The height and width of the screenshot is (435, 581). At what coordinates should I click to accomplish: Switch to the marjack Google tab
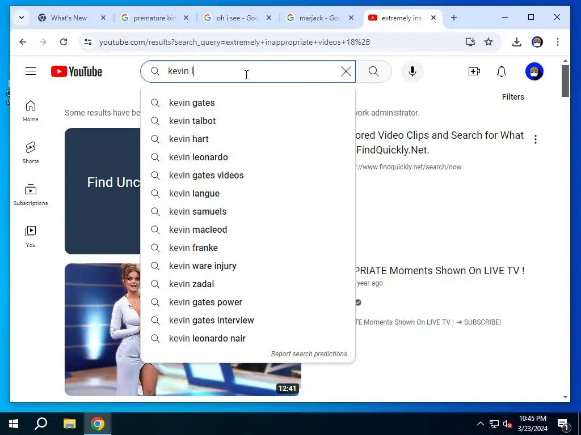click(x=320, y=18)
